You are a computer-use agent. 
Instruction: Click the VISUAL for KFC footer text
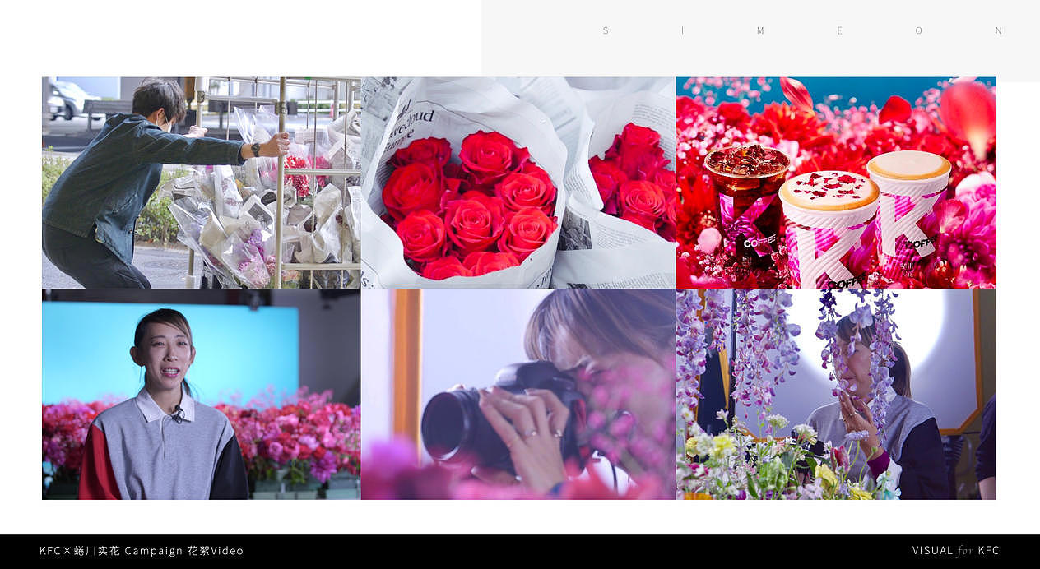click(x=956, y=551)
